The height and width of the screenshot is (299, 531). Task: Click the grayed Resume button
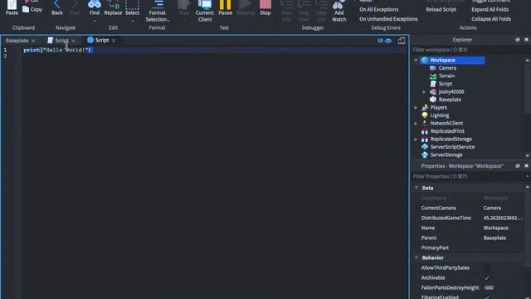point(246,7)
